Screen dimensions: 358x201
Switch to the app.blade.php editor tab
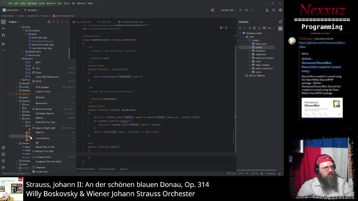coord(82,22)
